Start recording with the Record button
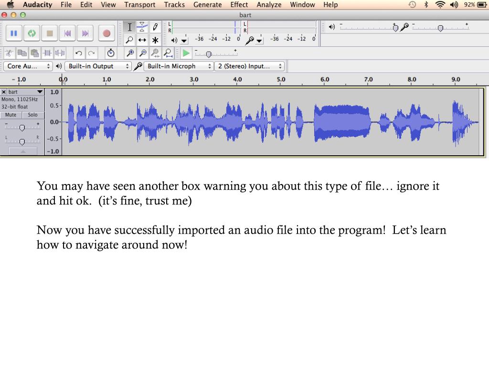Screen dimensions: 489x367 pyautogui.click(x=106, y=33)
